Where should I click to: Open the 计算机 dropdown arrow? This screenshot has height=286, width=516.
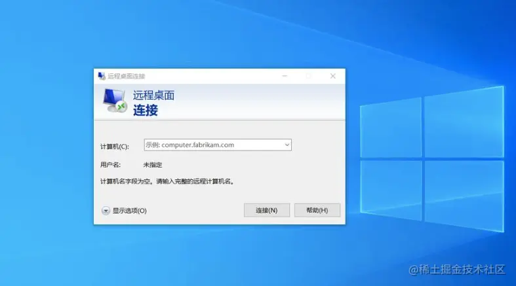(x=287, y=145)
